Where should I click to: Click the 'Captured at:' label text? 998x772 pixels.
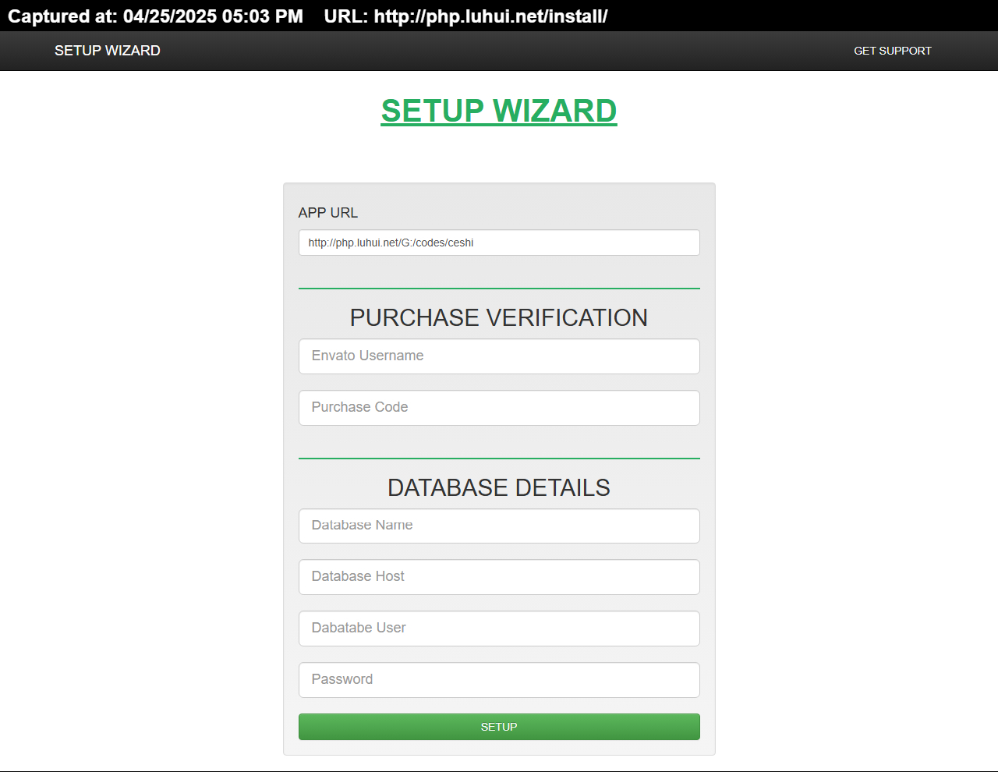point(62,16)
